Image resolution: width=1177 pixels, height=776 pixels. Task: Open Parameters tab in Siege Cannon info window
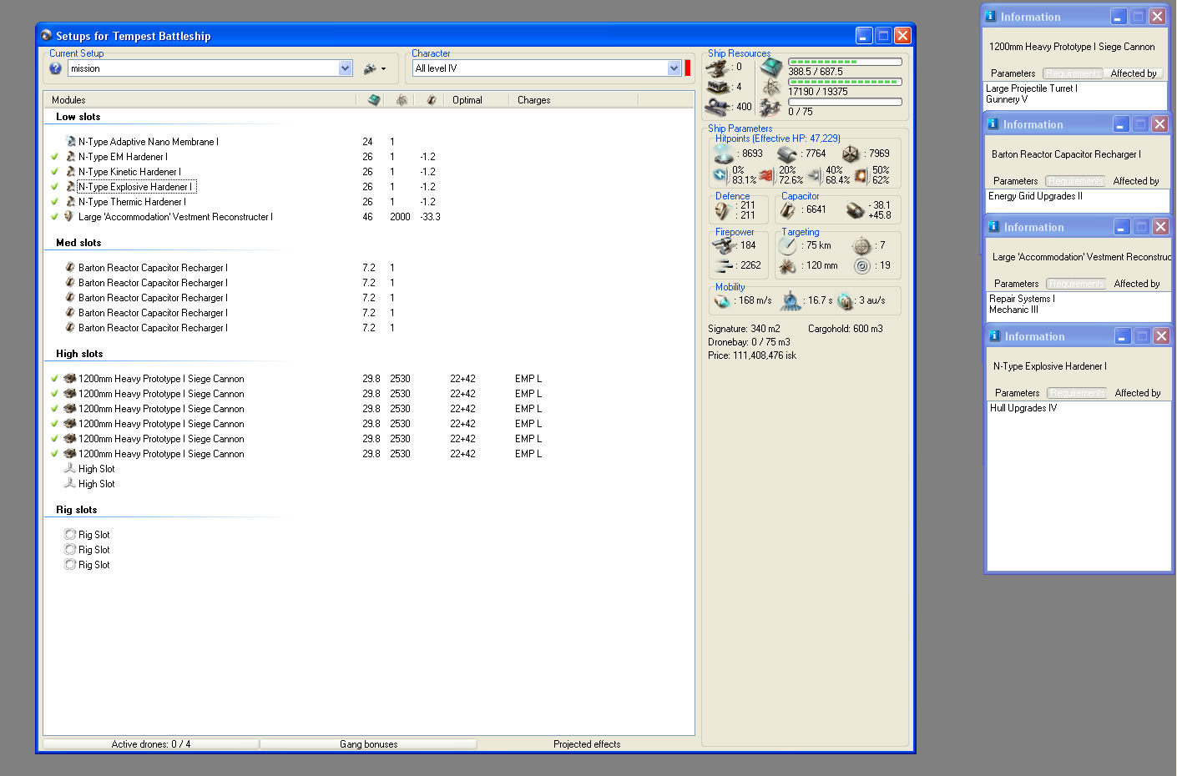[x=1013, y=73]
